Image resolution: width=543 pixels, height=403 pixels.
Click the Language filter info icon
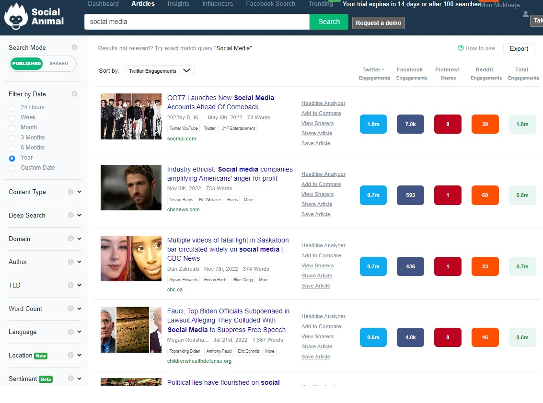(71, 332)
